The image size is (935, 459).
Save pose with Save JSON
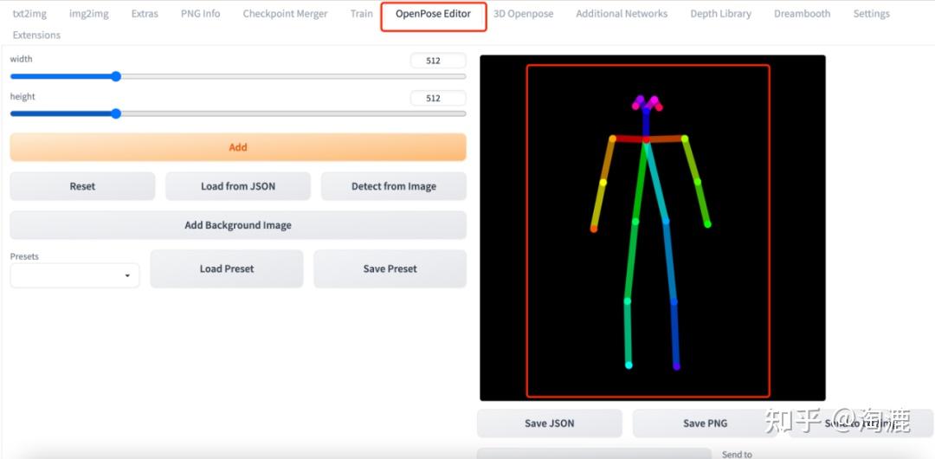549,423
